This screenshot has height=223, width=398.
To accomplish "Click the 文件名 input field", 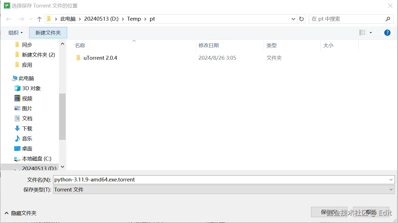I will [224, 179].
